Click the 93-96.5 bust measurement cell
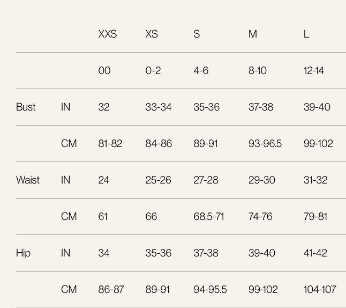346x308 pixels. coord(265,143)
